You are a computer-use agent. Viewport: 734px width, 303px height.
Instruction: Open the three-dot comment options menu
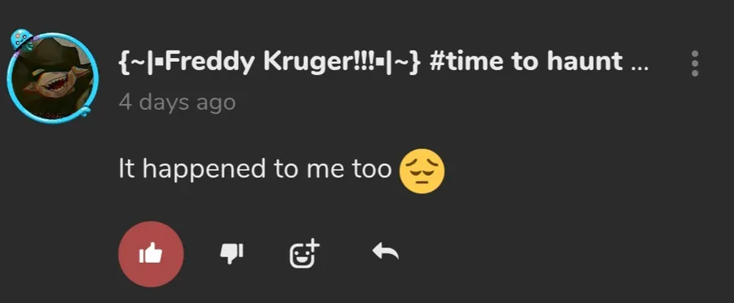coord(695,64)
